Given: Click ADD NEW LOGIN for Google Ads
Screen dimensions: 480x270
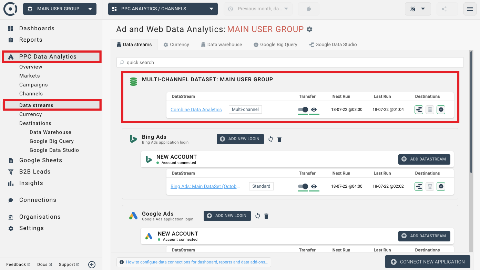Looking at the screenshot, I should (x=227, y=216).
